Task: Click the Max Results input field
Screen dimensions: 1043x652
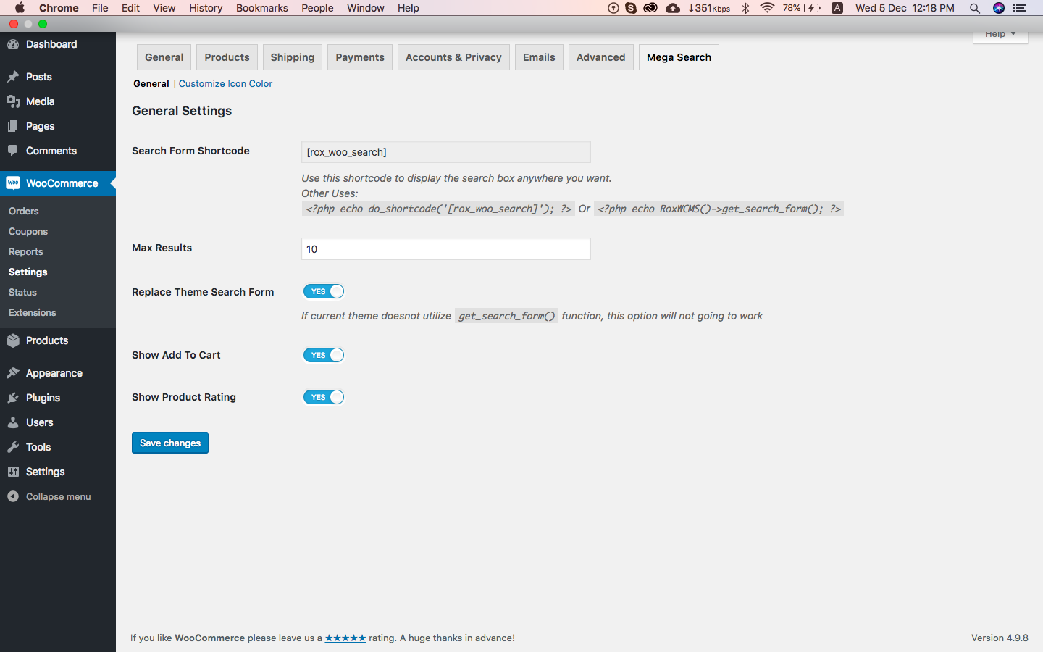Action: (445, 249)
